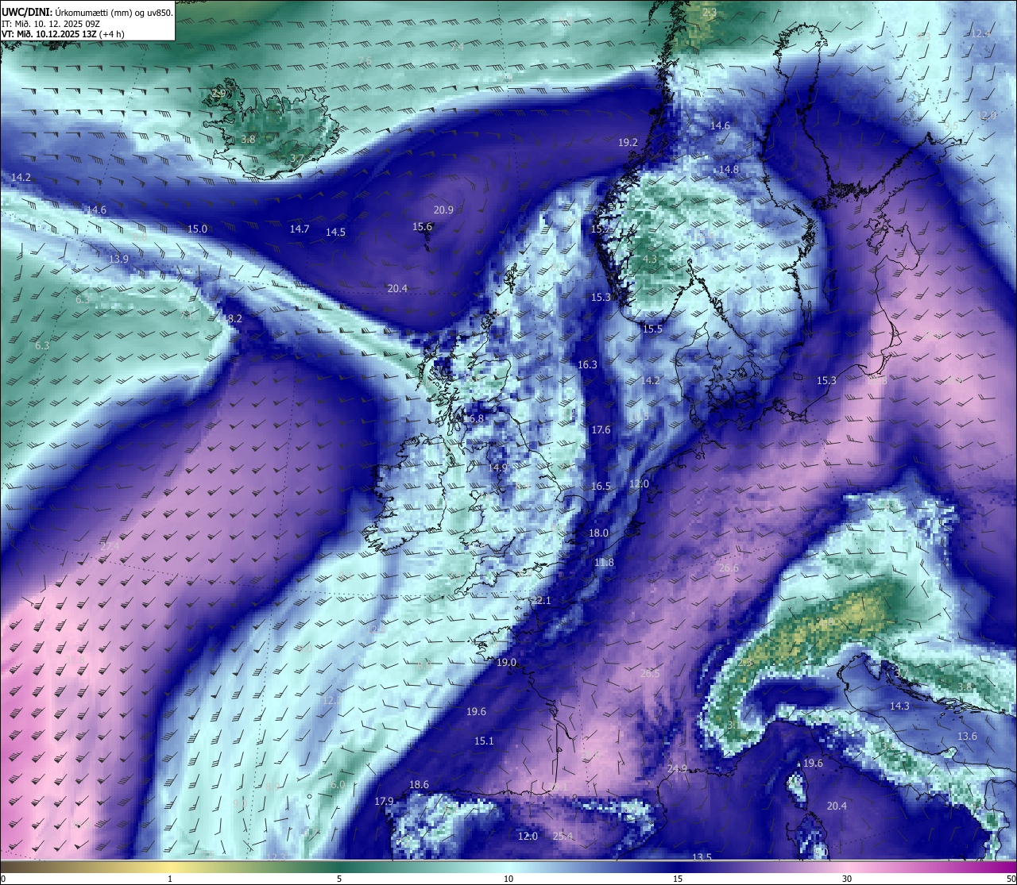Click the 22.1 value label on the map
The width and height of the screenshot is (1017, 885).
pos(541,601)
